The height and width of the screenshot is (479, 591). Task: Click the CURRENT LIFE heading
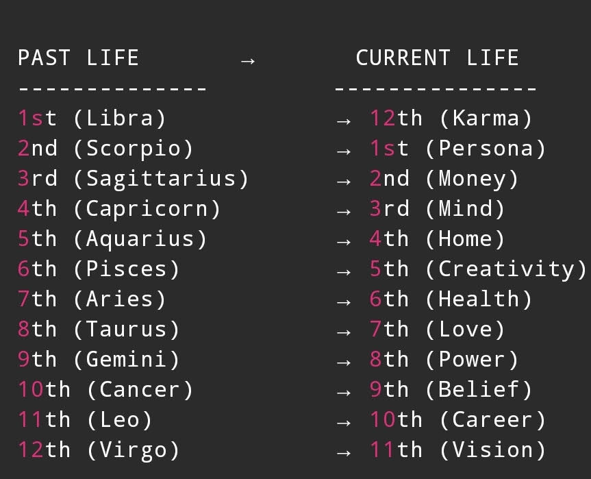tap(437, 58)
